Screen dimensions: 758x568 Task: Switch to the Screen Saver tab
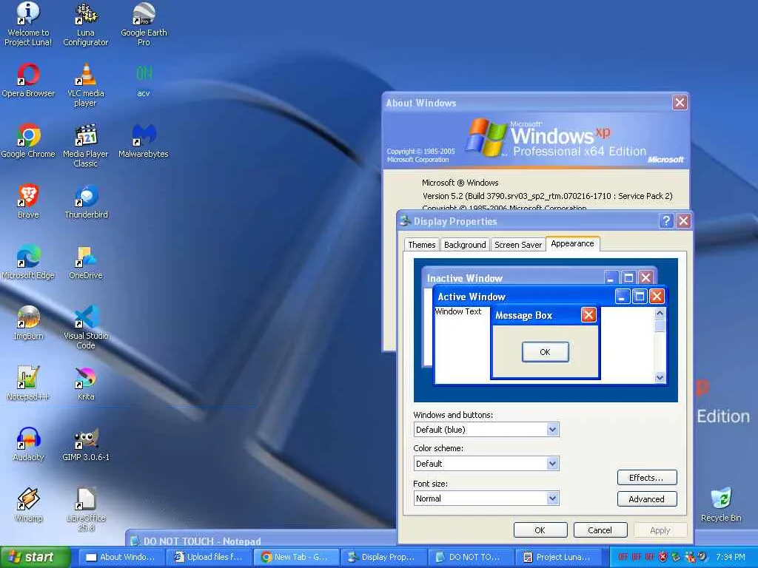517,245
